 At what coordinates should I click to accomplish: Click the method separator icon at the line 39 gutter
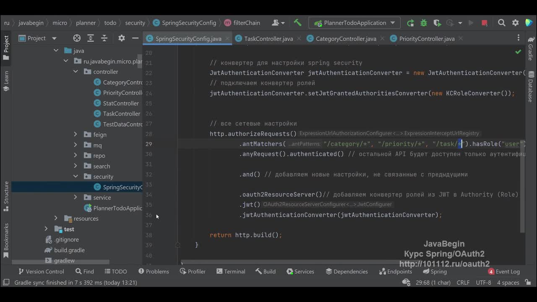click(177, 245)
